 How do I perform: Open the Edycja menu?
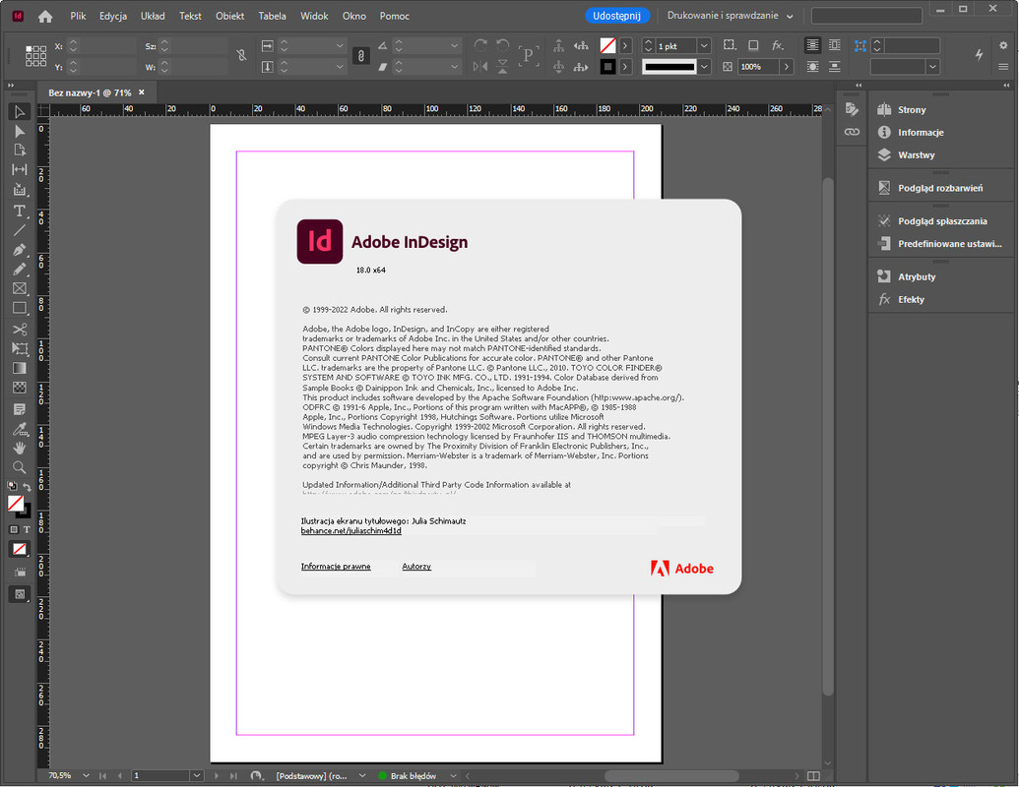click(113, 16)
